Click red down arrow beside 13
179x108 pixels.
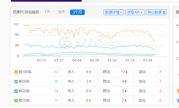tap(126, 72)
